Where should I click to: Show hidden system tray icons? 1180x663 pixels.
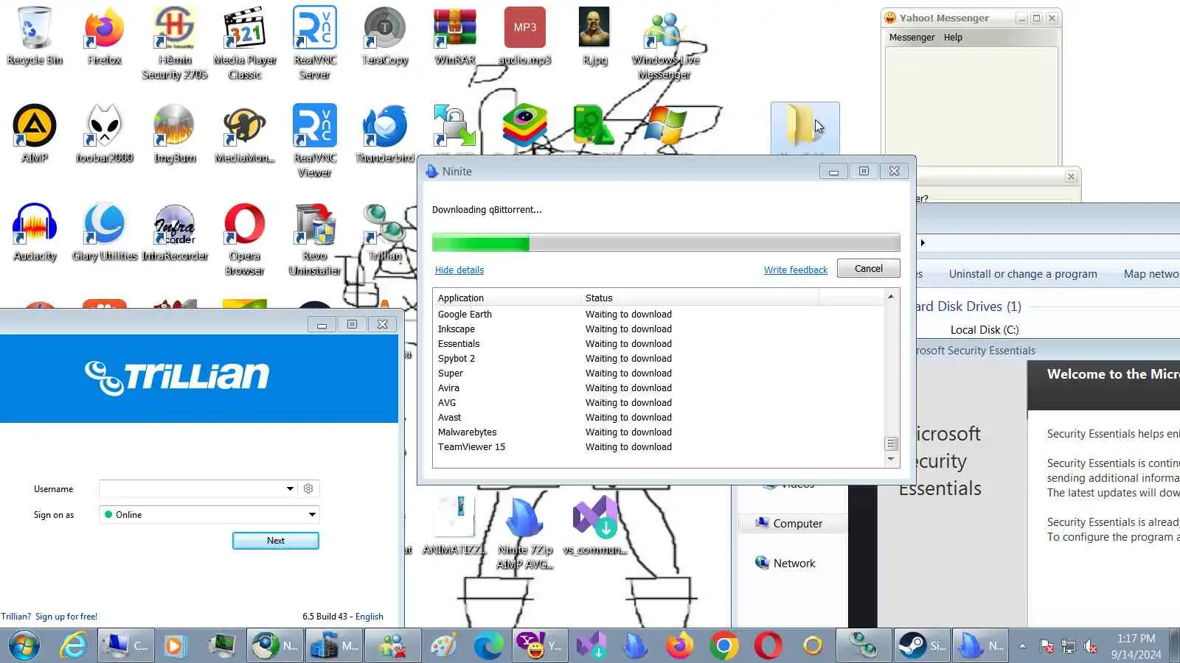[x=1022, y=646]
